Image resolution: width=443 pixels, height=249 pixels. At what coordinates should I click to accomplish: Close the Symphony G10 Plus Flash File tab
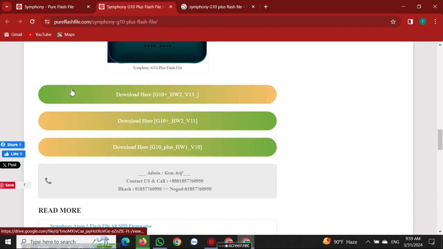coord(171,7)
